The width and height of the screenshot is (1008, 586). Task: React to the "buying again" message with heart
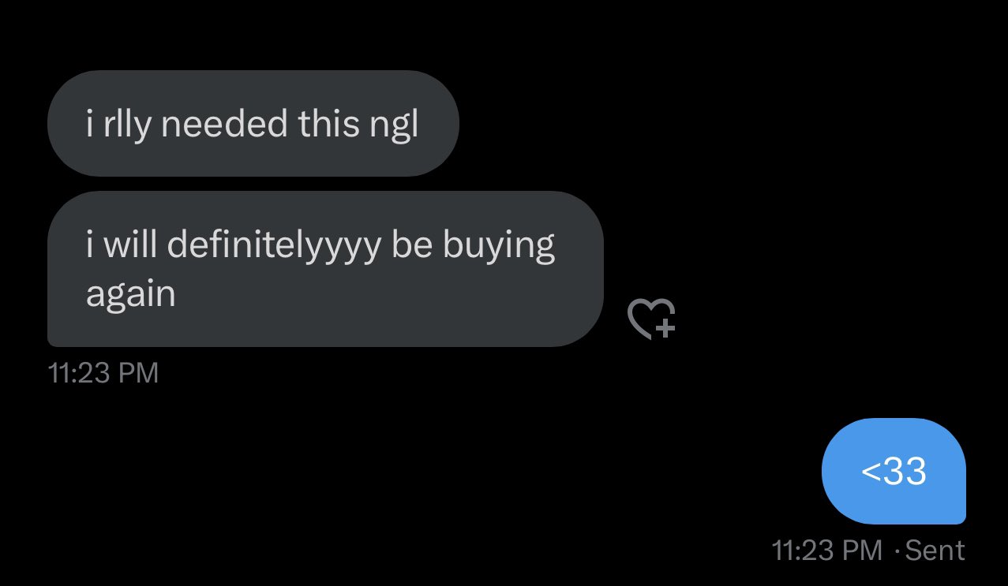tap(651, 319)
